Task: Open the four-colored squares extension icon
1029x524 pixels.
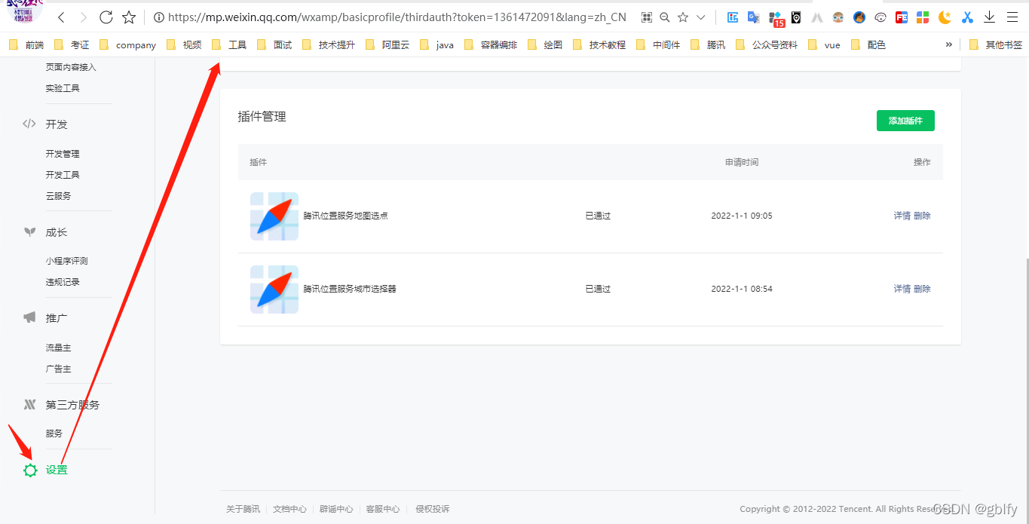Action: click(923, 17)
